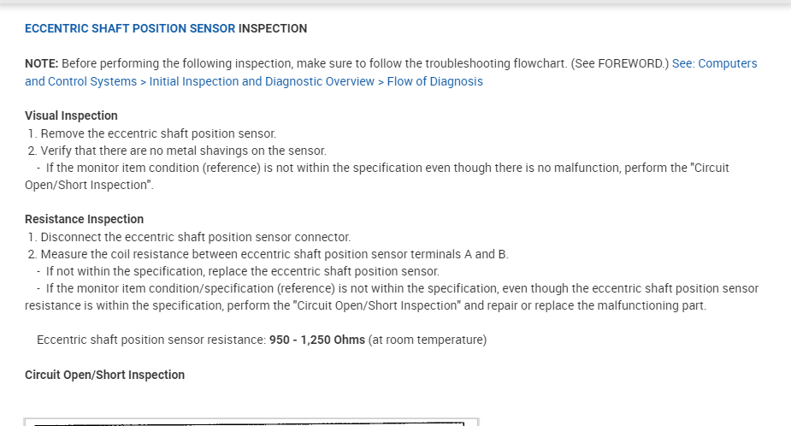The image size is (791, 426).
Task: Open the 'Flow of Diagnosis' link
Action: click(434, 81)
